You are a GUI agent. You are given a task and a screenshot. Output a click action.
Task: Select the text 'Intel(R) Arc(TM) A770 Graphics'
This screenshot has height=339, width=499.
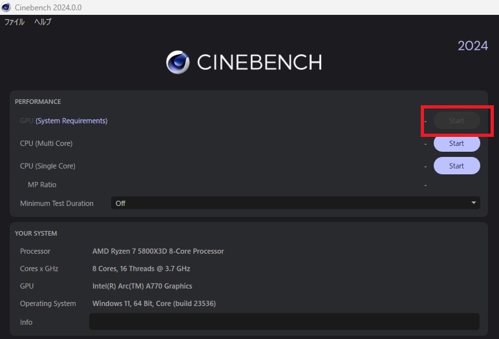tap(142, 286)
